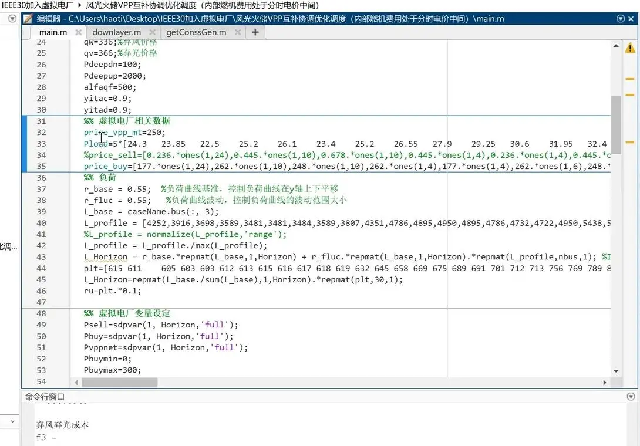This screenshot has height=446, width=640.
Task: Click the Pbuymin=0; line
Action: (x=107, y=359)
